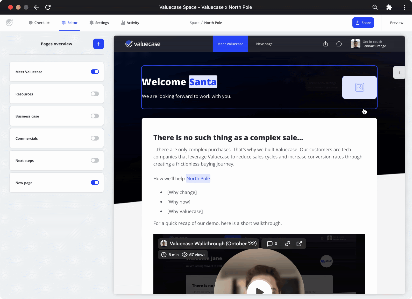Switch to the Checklist tab
Image resolution: width=412 pixels, height=299 pixels.
39,23
